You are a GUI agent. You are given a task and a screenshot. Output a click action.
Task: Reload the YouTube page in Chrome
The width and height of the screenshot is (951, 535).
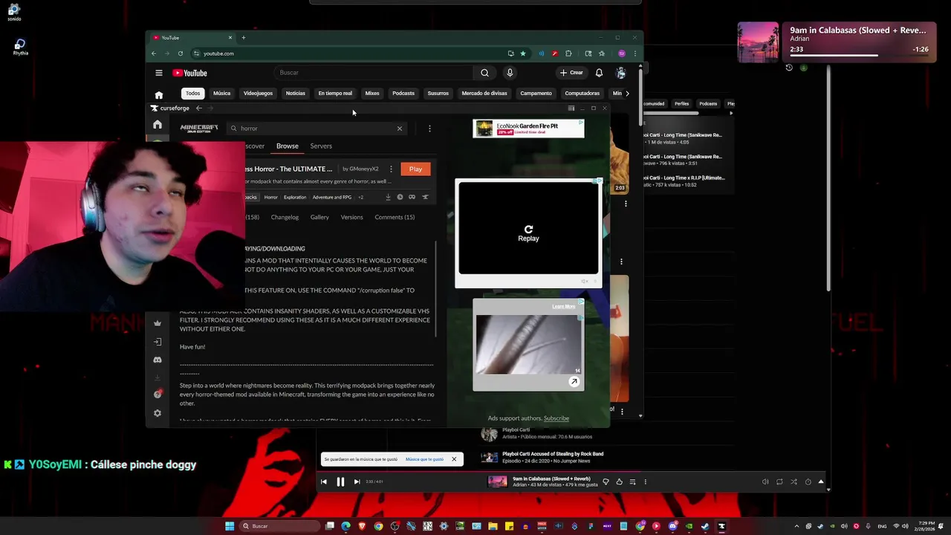[x=180, y=53]
